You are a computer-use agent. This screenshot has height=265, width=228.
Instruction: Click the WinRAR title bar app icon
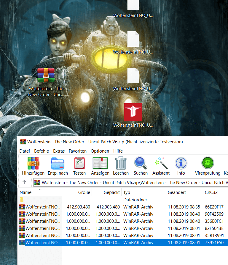(x=23, y=142)
